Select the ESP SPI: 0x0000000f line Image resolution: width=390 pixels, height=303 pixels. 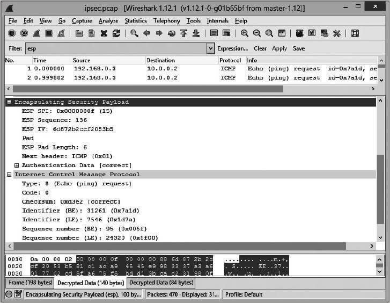67,111
